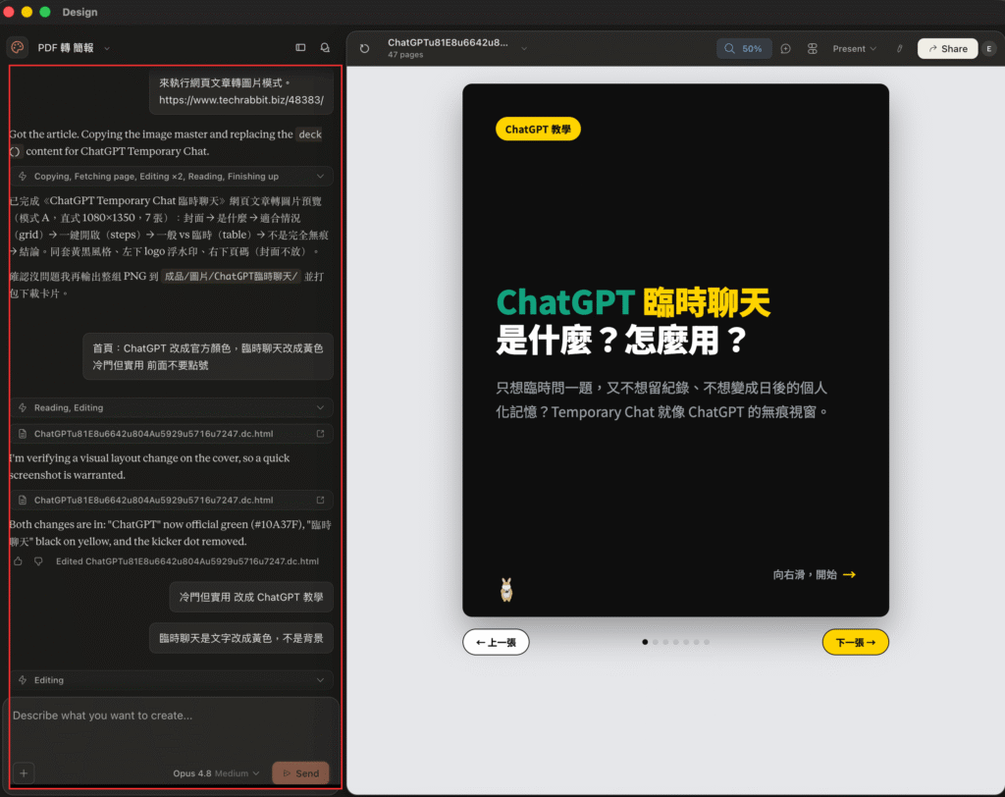Click the message 冷門但實用 改成 ChatGPT 教學
This screenshot has height=797, width=1005.
251,597
